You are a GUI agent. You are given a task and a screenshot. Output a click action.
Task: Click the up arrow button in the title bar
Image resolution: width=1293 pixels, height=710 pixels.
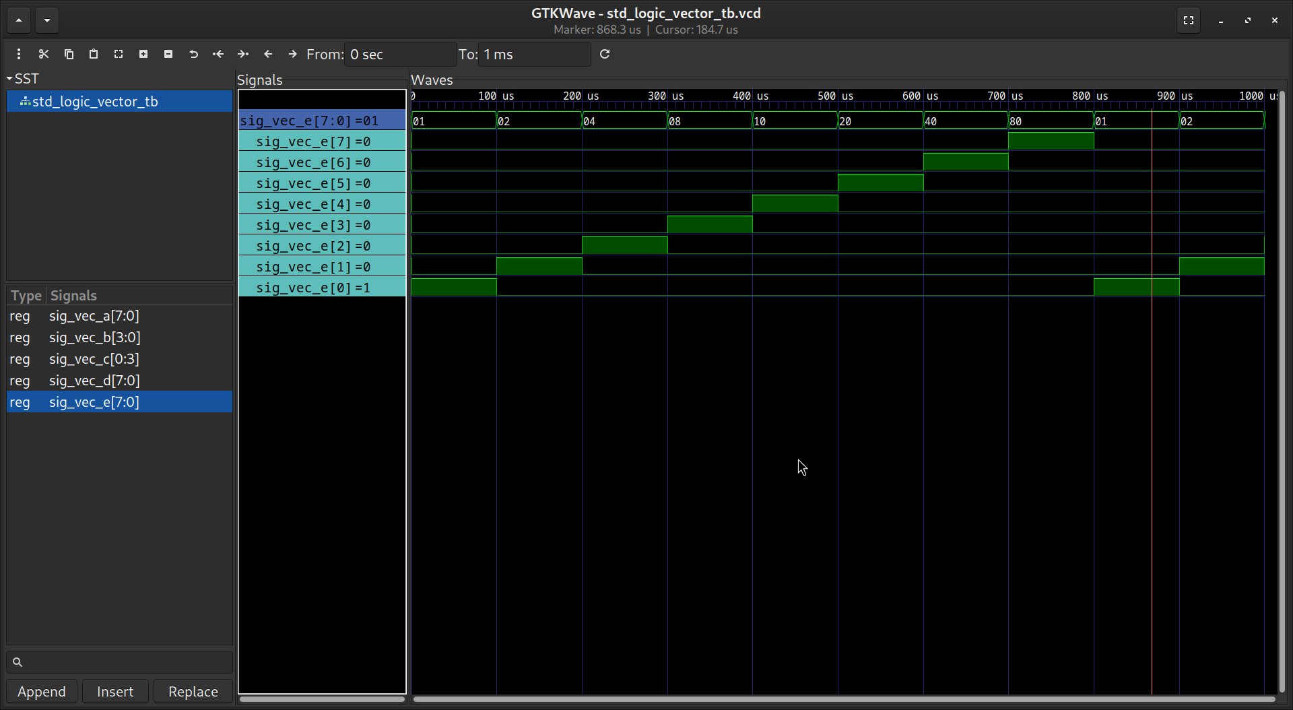(19, 20)
